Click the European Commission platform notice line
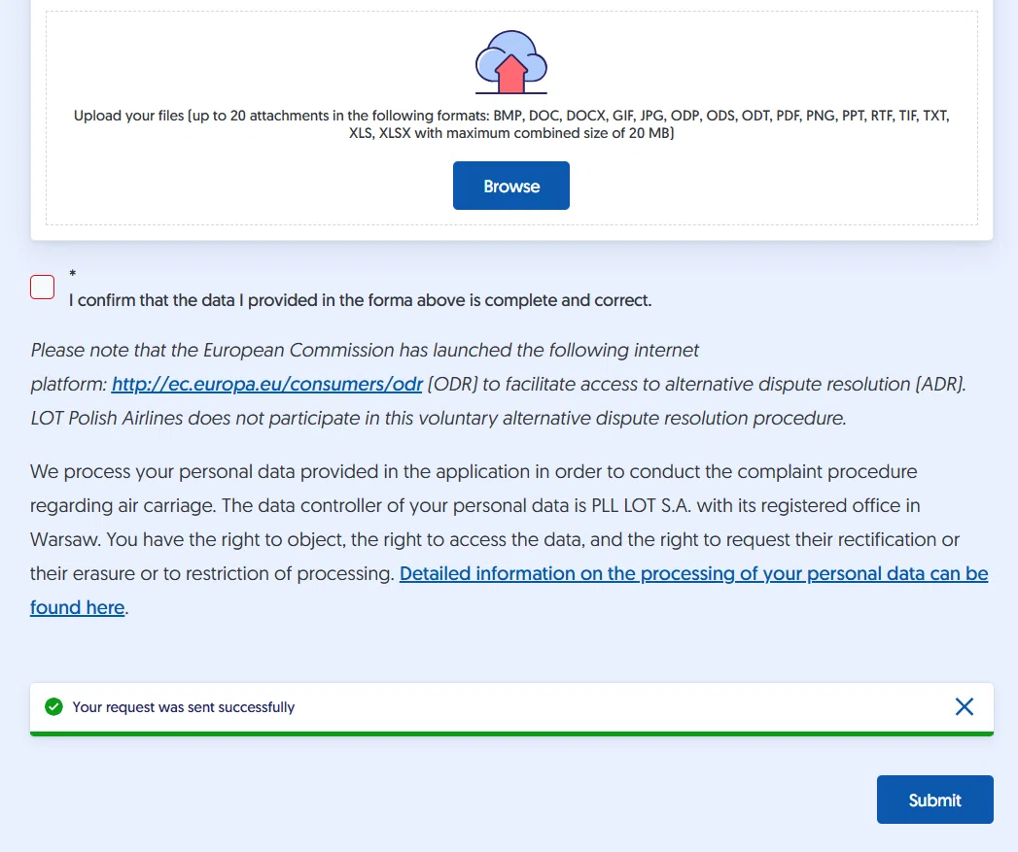Viewport: 1018px width, 852px height. click(365, 351)
